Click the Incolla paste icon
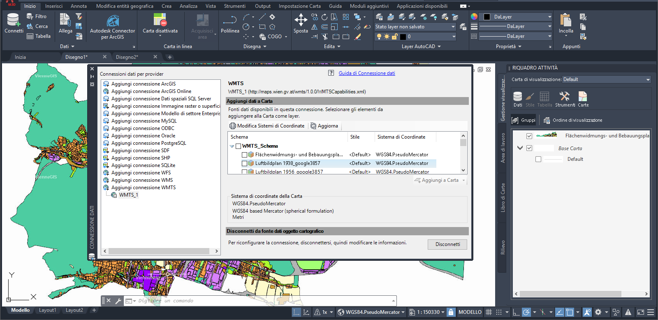This screenshot has height=320, width=658. pos(566,20)
